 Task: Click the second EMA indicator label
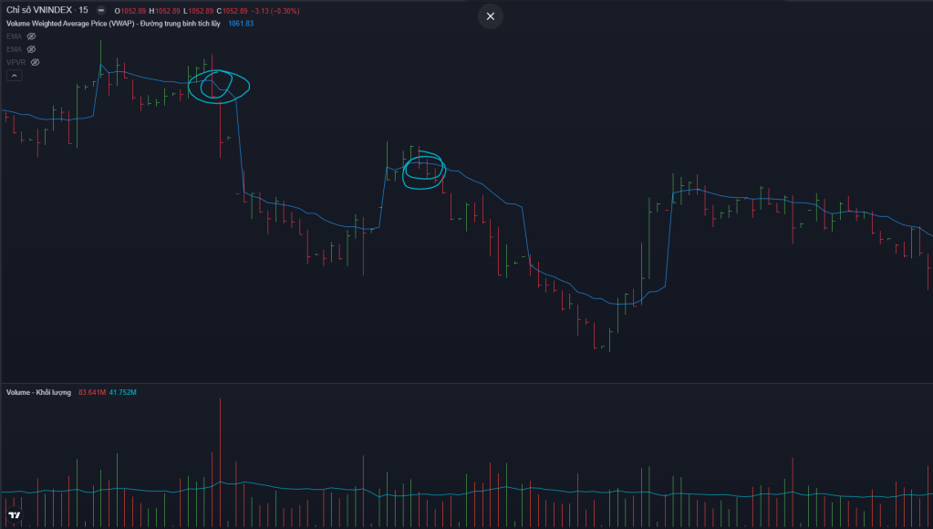14,49
